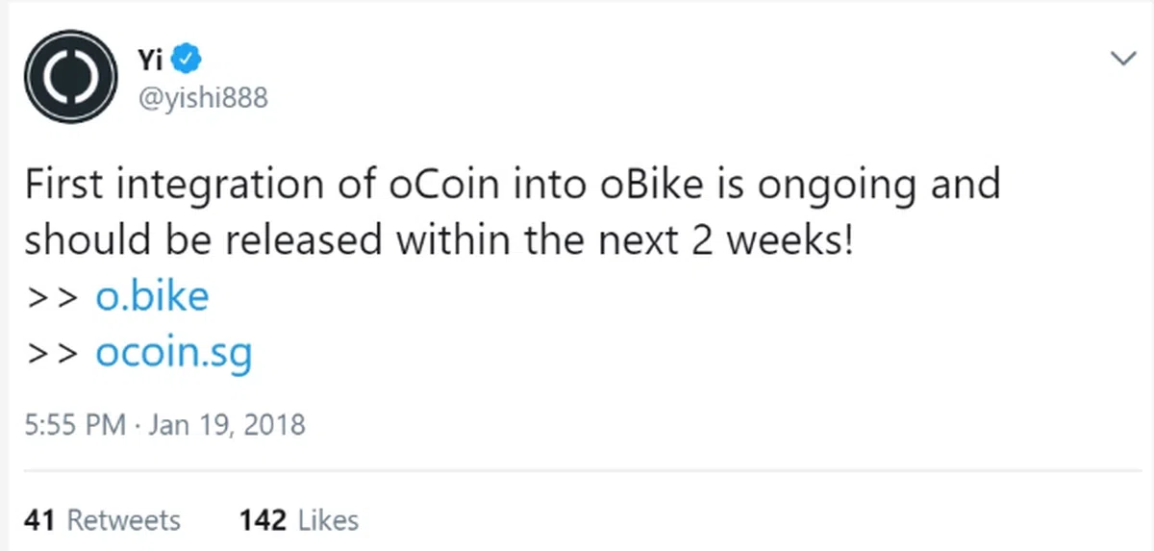Visit the @yishi888 handle
1154x551 pixels.
(x=202, y=99)
